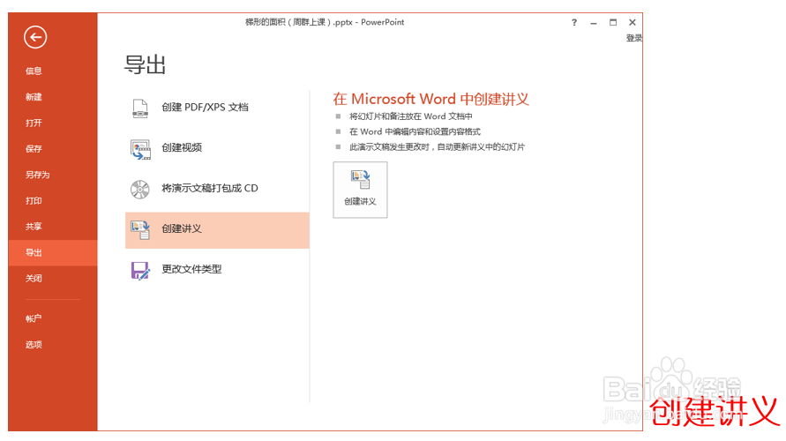Click the Change File Type floppy icon
Image resolution: width=786 pixels, height=441 pixels.
coord(140,271)
